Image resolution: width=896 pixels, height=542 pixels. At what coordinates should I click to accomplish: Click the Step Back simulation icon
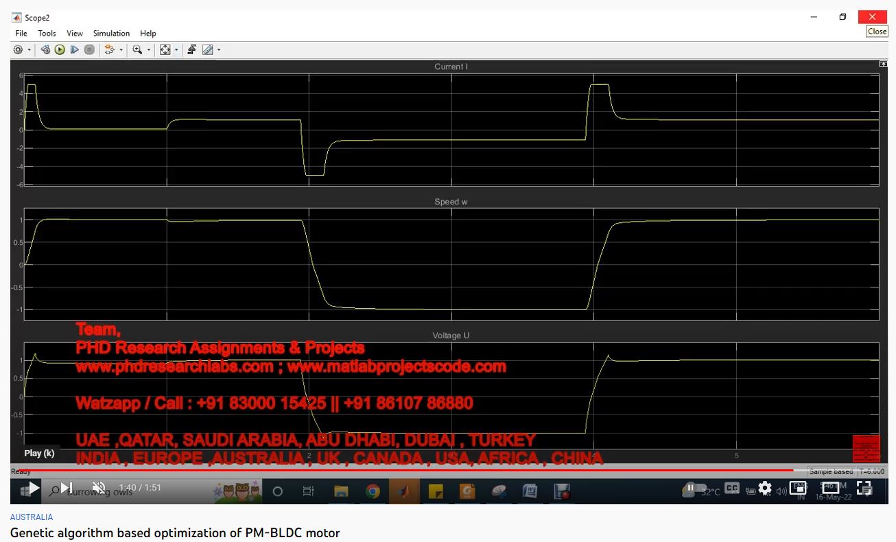tap(45, 50)
